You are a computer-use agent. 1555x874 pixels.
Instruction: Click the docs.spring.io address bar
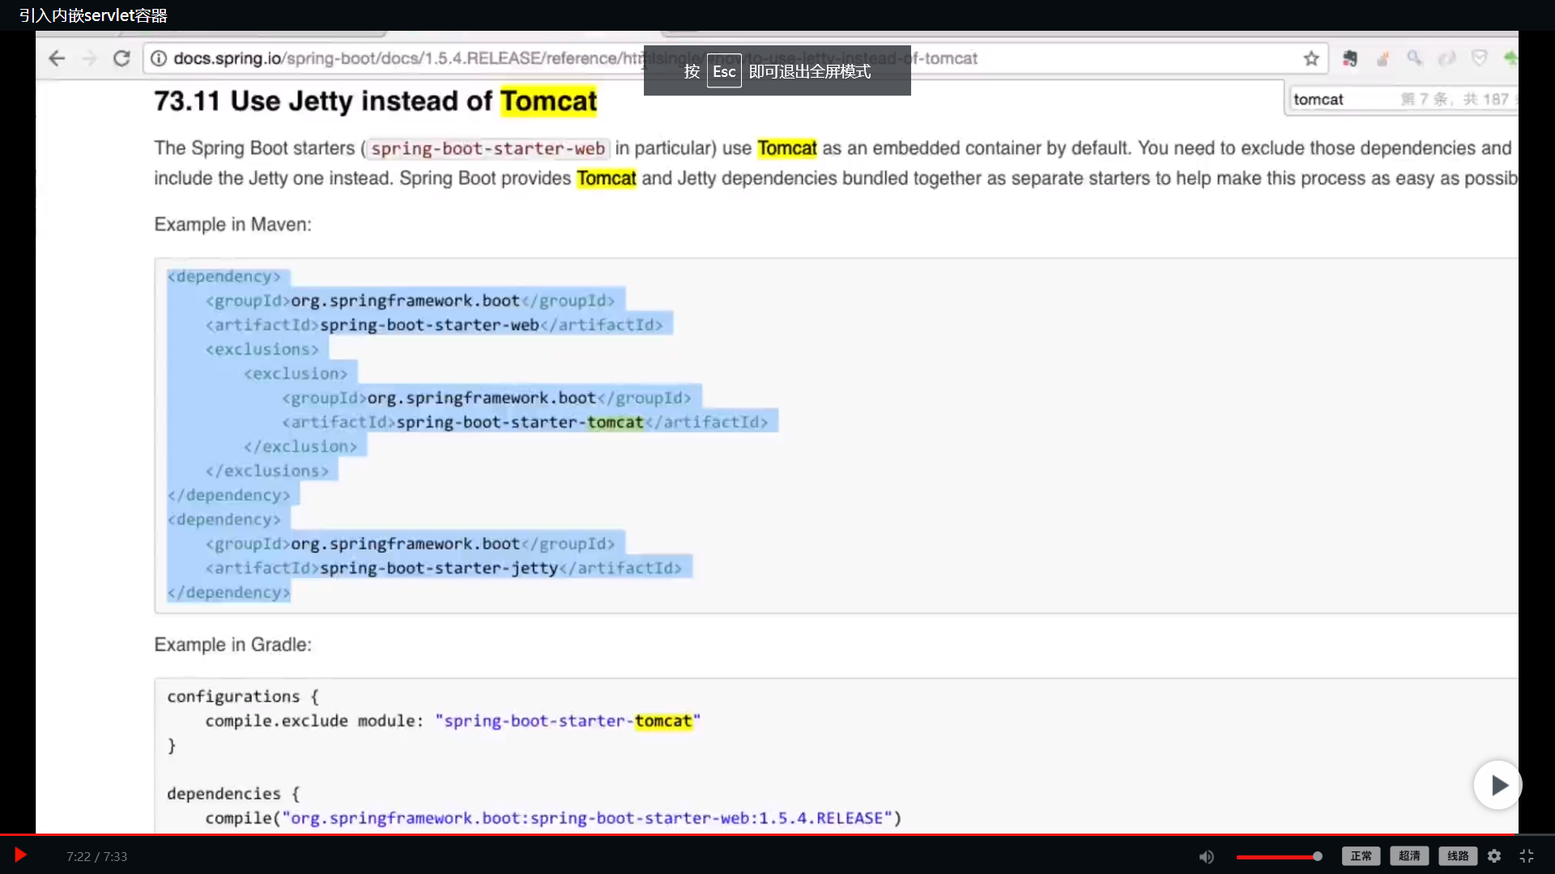(x=405, y=58)
